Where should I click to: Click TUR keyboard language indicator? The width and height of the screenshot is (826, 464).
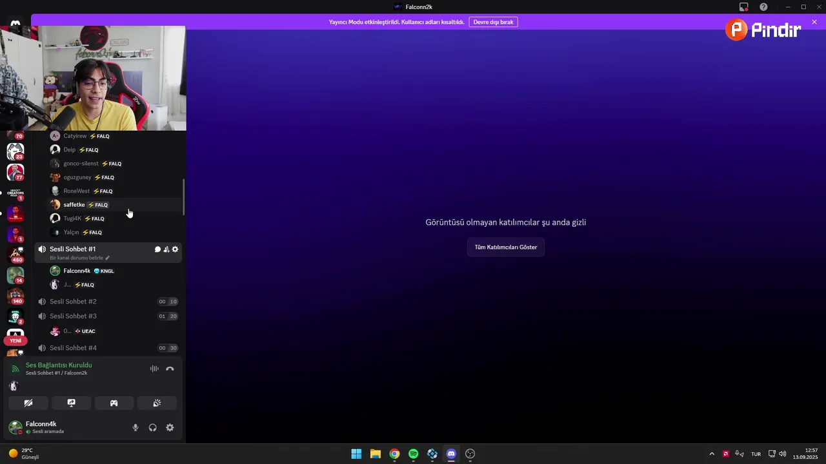coord(756,454)
